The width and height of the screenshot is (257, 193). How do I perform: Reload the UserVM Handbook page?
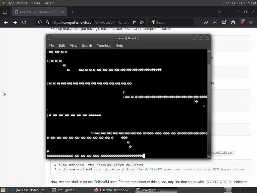24,22
